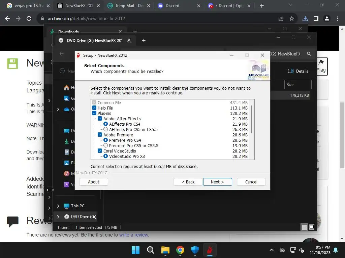345x258 pixels.
Task: Select the 179,215 KB file size cell
Action: pyautogui.click(x=299, y=95)
